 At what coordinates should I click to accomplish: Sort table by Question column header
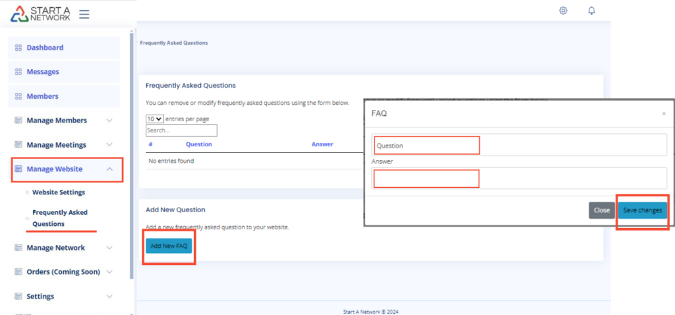pos(198,144)
